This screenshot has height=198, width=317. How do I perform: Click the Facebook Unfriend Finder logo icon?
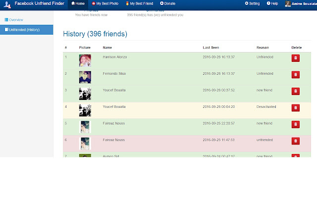click(7, 4)
